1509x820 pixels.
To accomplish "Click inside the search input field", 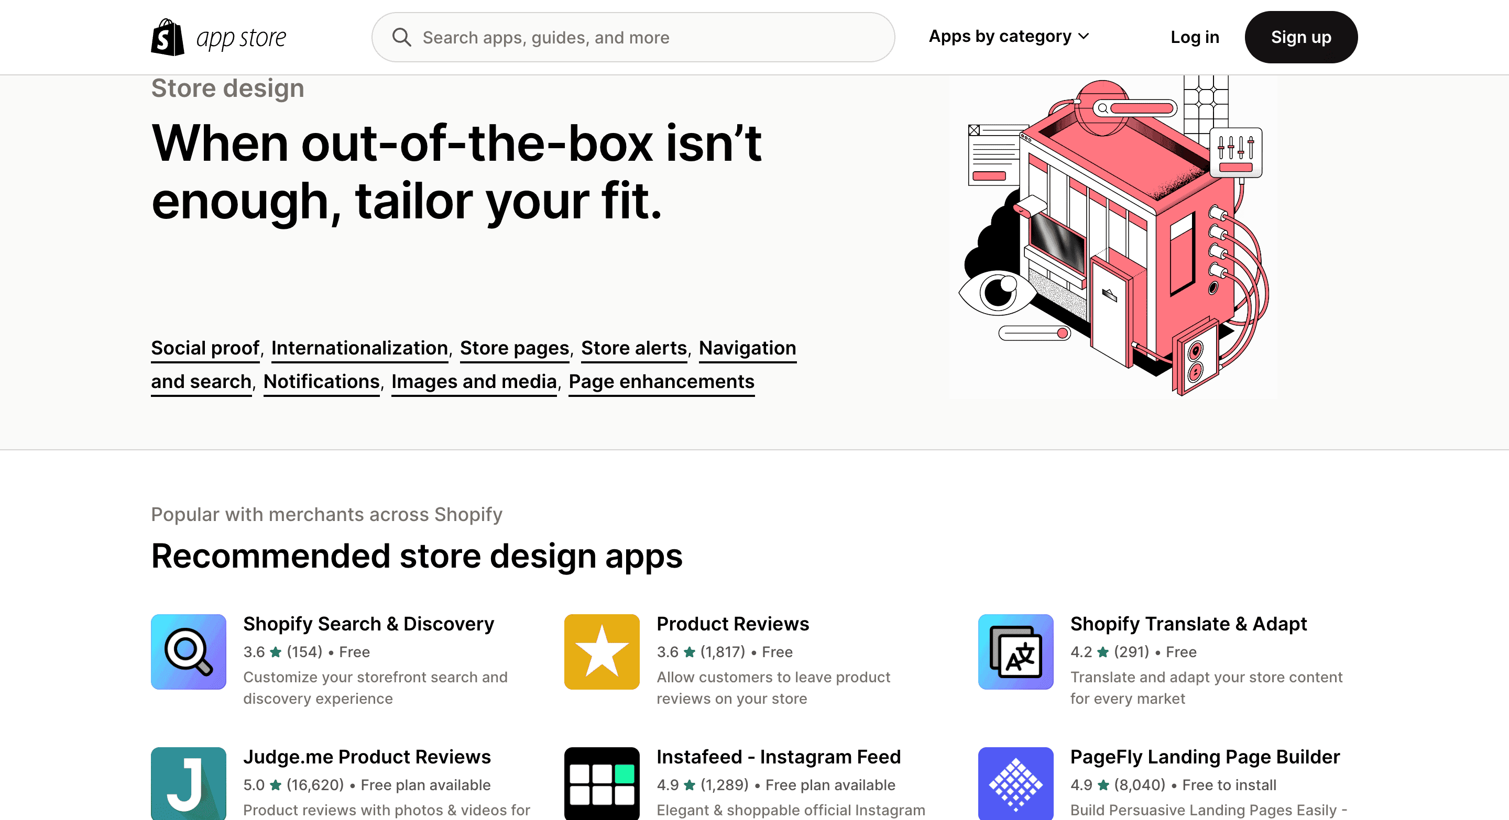I will pyautogui.click(x=635, y=37).
